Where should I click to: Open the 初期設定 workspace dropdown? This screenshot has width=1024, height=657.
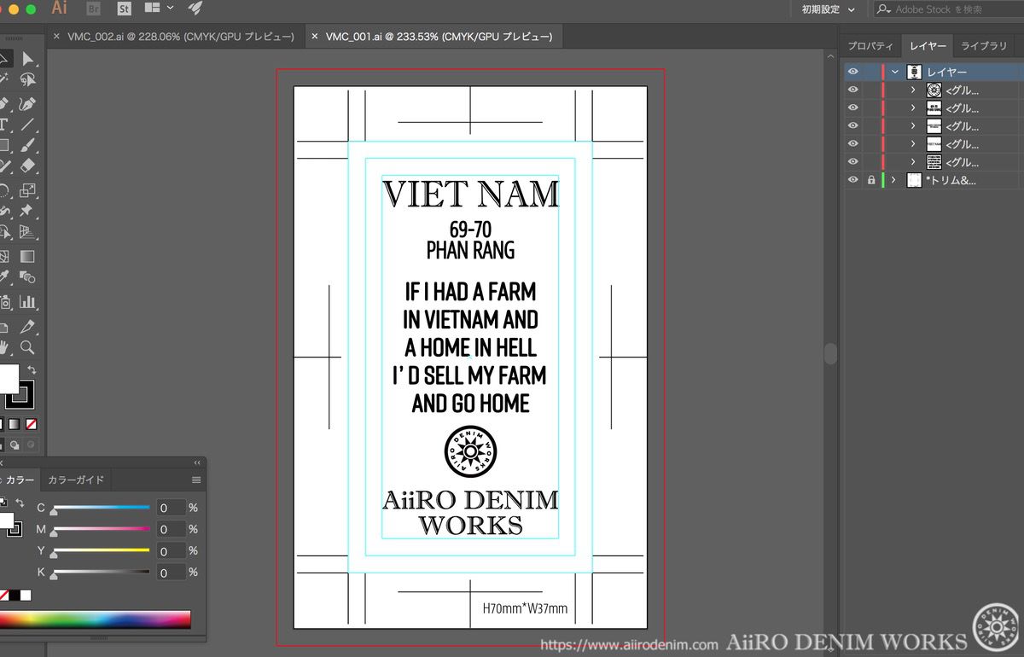[x=828, y=9]
